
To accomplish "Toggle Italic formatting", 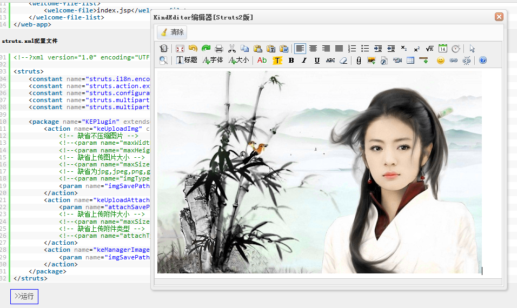I will click(x=304, y=61).
